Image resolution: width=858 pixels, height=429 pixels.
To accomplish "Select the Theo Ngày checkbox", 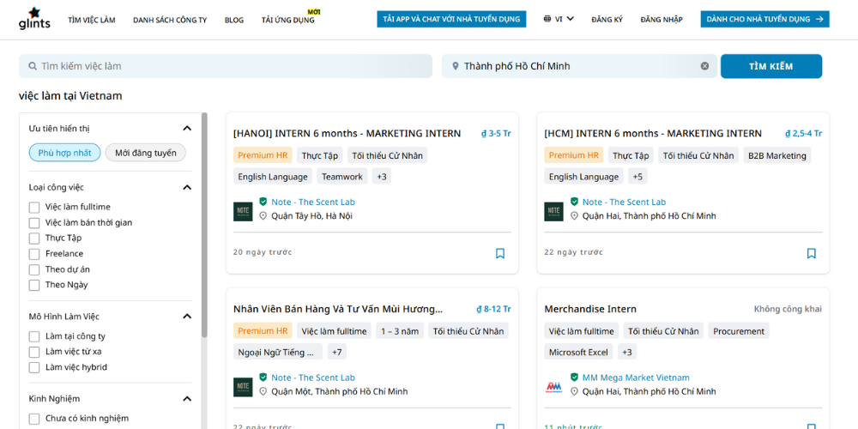I will (x=34, y=285).
